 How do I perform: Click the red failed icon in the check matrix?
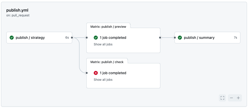point(96,73)
